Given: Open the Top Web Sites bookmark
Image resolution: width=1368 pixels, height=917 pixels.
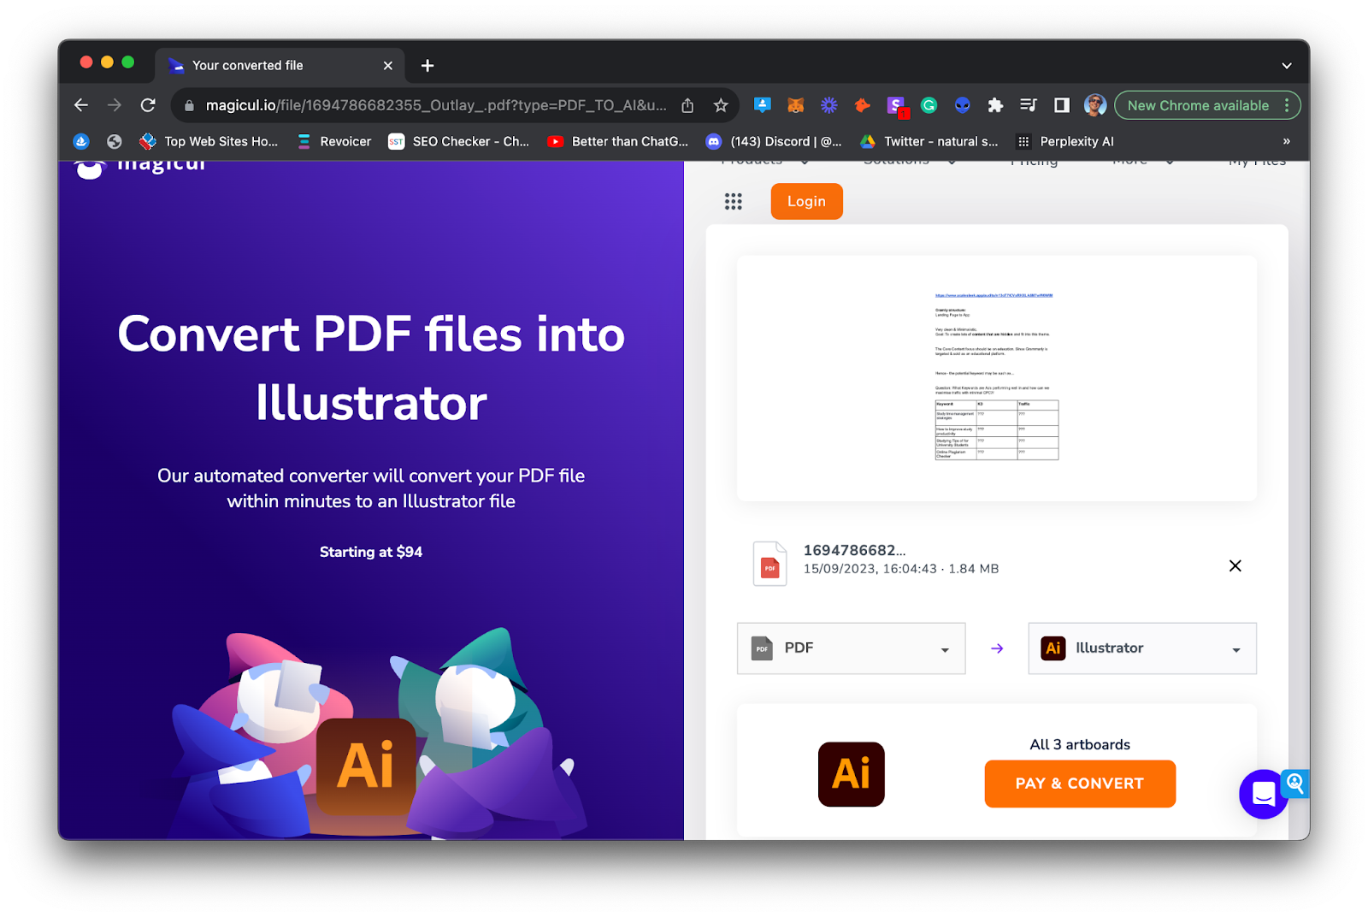Looking at the screenshot, I should 209,141.
